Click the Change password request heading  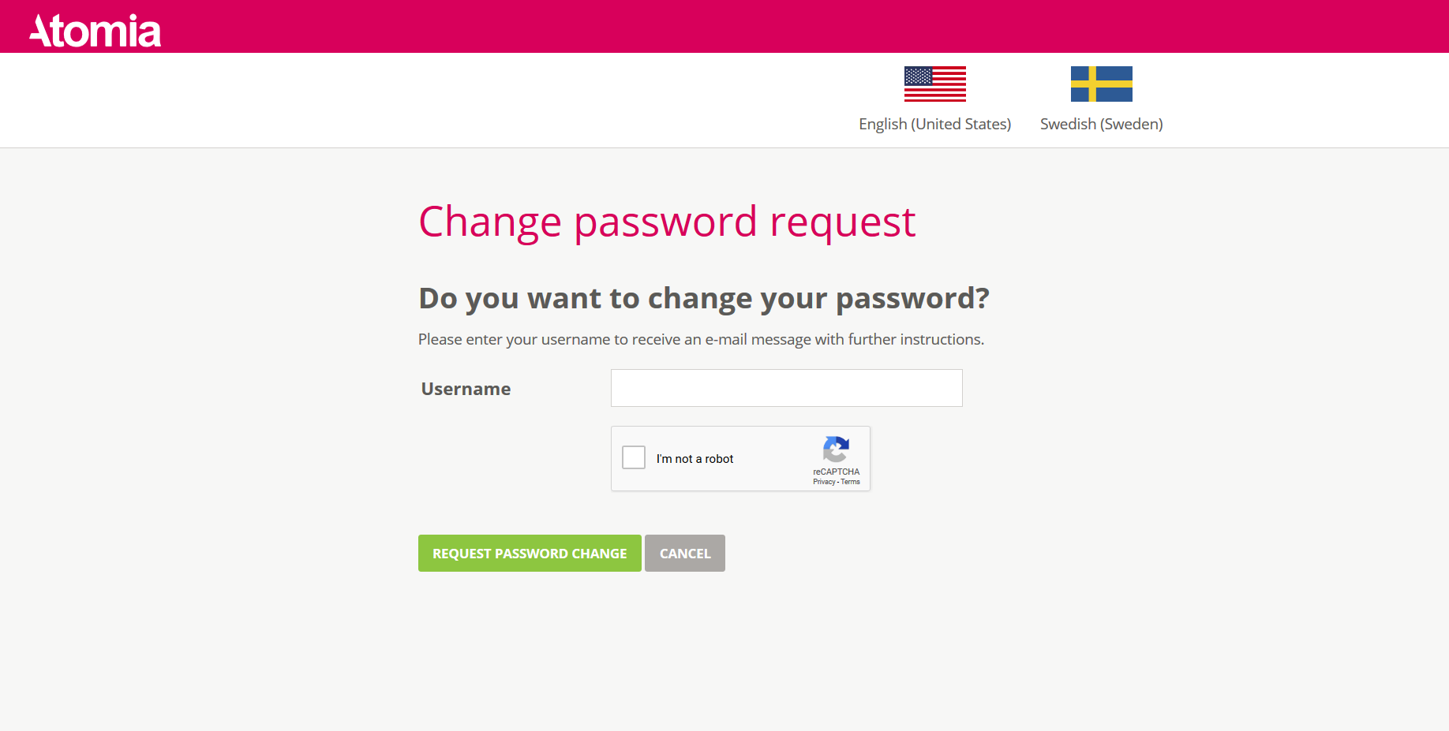667,222
